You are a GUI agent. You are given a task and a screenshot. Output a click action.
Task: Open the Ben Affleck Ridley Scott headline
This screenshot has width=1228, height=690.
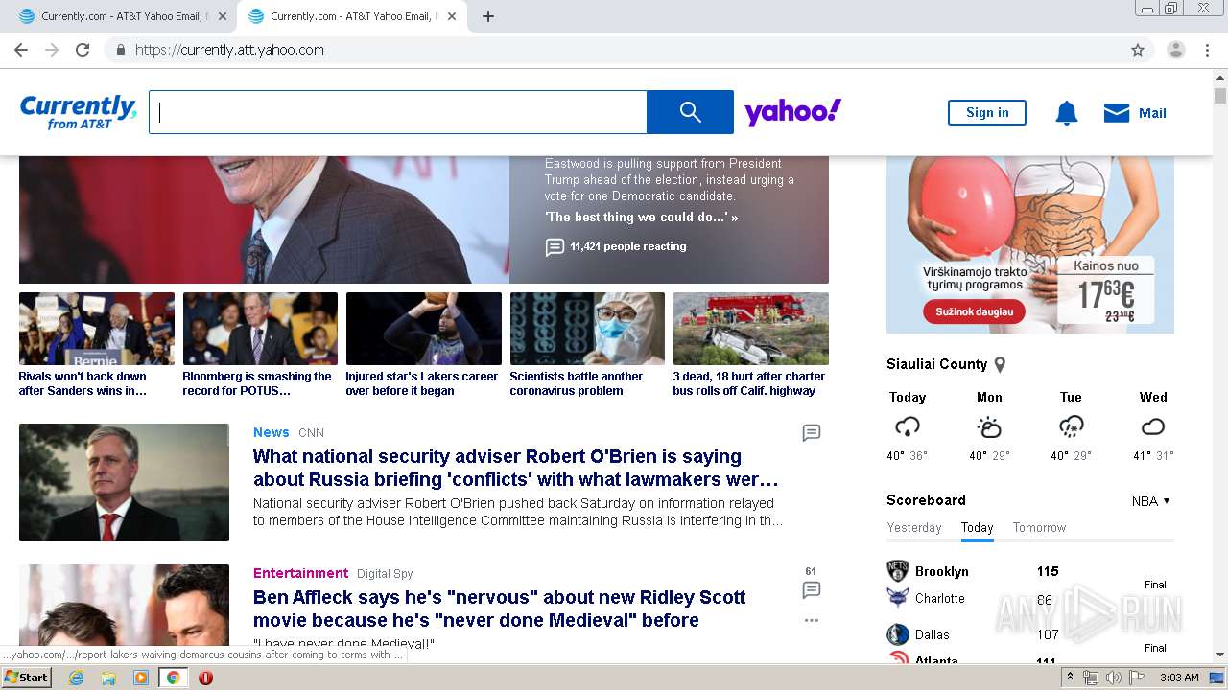click(x=499, y=609)
